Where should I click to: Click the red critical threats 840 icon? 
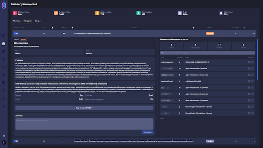(15, 13)
